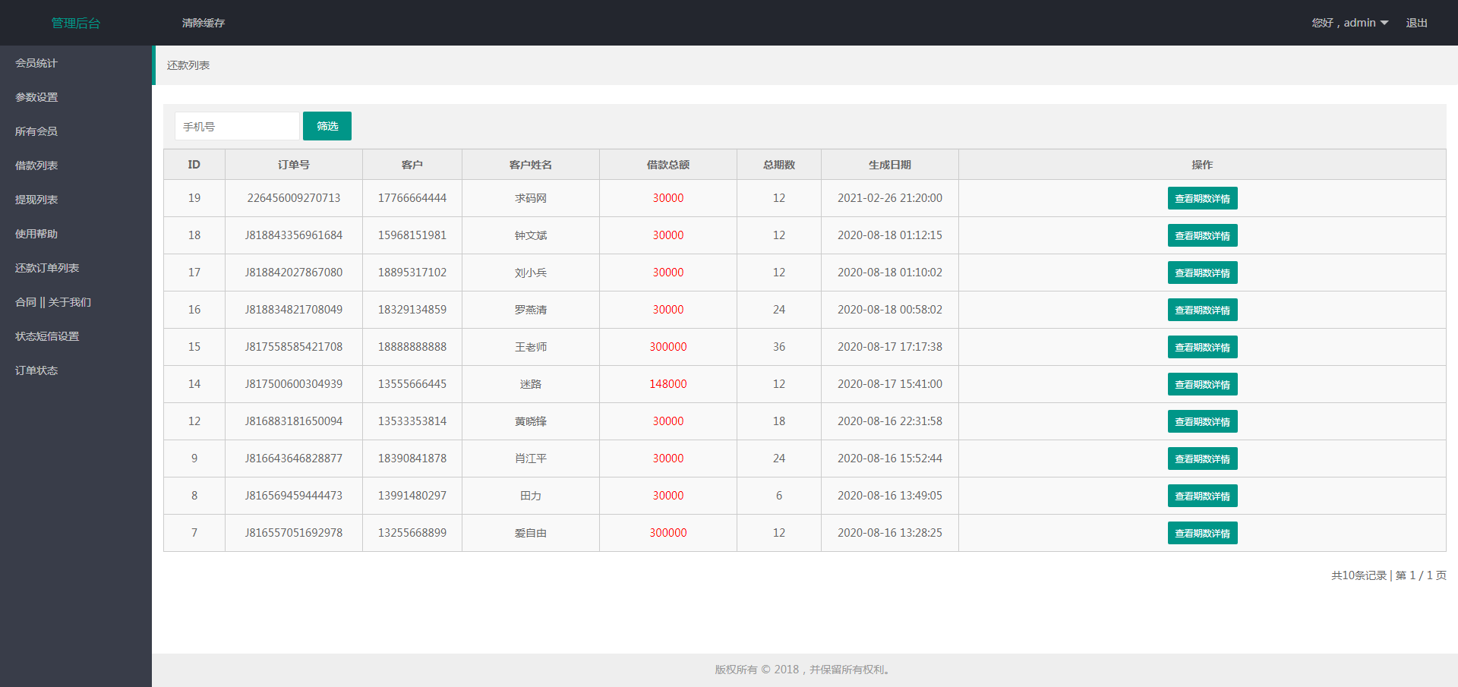Screen dimensions: 1458x687
Task: Click loan amount 300000 for 爱自由
Action: (668, 533)
